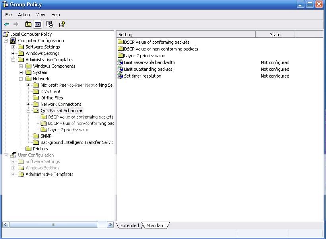This screenshot has width=326, height=239.
Task: Collapse the Network node
Action: tap(21, 79)
